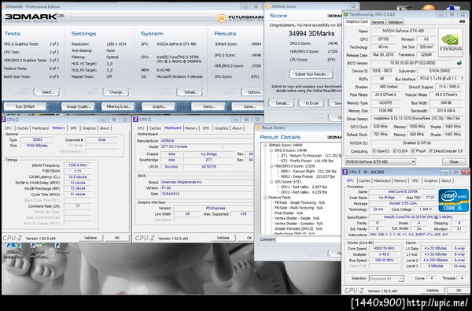Screen dimensions: 472x311
Task: Click the NVIDIA logo in GPU-Z
Action: point(450,43)
